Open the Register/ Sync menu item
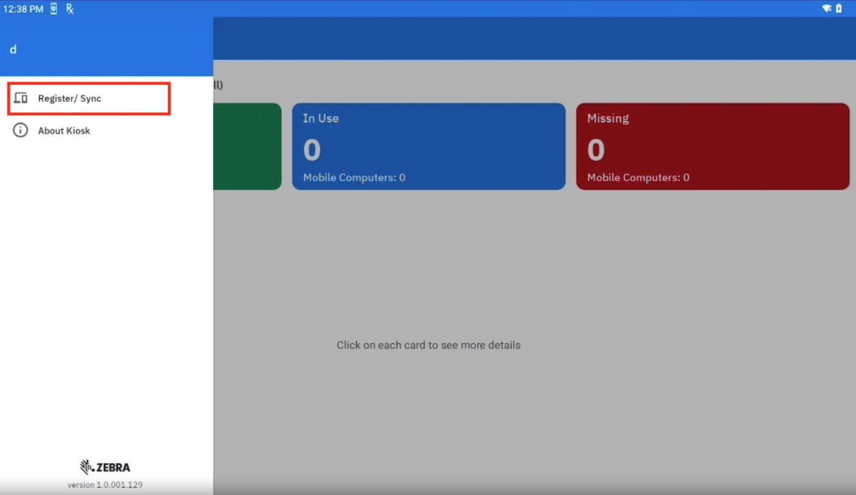The height and width of the screenshot is (495, 856). tap(69, 98)
